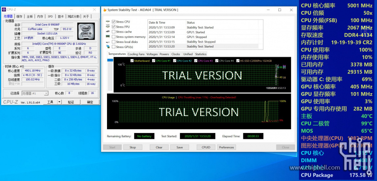The height and width of the screenshot is (181, 377).
Task: Click the Intel Core i9 X-series logo in CPU-Z
Action: pos(86,31)
